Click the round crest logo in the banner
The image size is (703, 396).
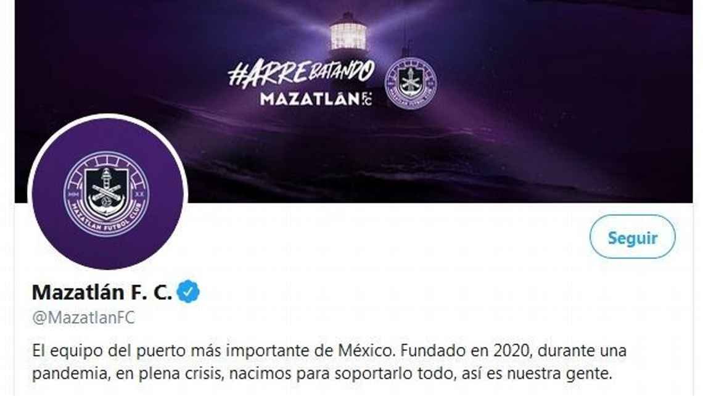411,83
